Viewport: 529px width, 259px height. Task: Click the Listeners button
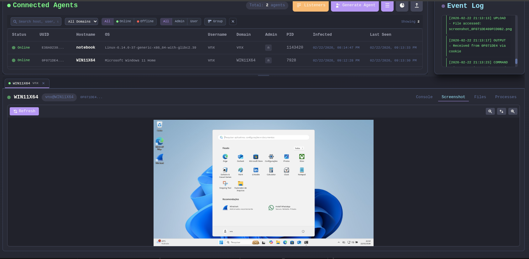click(311, 6)
